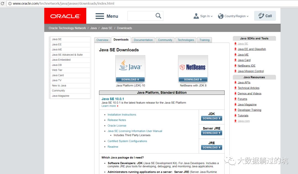This screenshot has height=174, width=298.
Task: Click the download arrow icon next to the Java Magazine link in Java Resources
Action: click(x=235, y=105)
